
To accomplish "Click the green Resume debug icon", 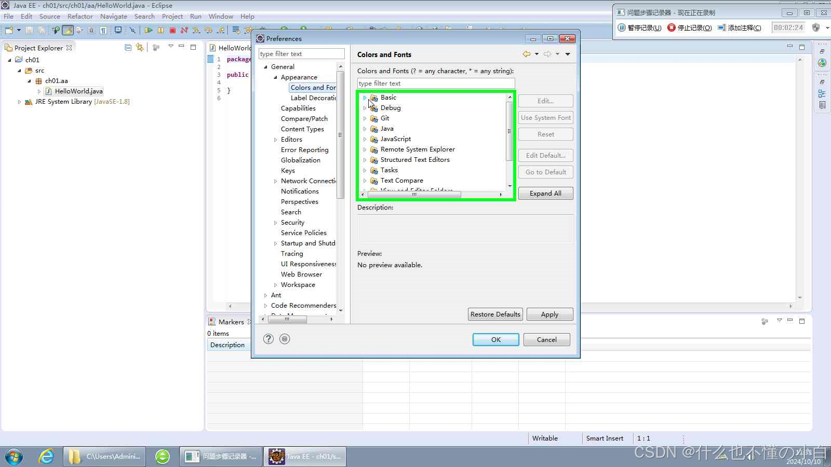I will [149, 30].
